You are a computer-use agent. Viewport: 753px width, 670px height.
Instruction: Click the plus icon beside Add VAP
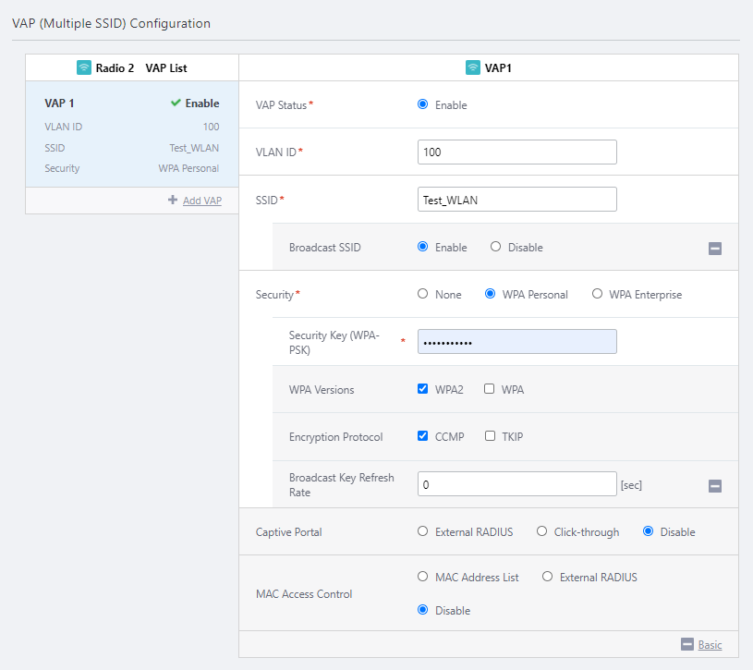(x=173, y=200)
